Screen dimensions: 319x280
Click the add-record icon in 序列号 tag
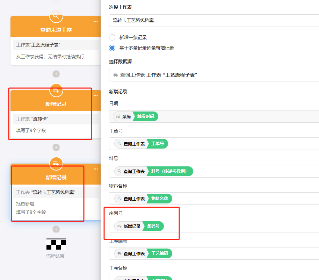119,226
